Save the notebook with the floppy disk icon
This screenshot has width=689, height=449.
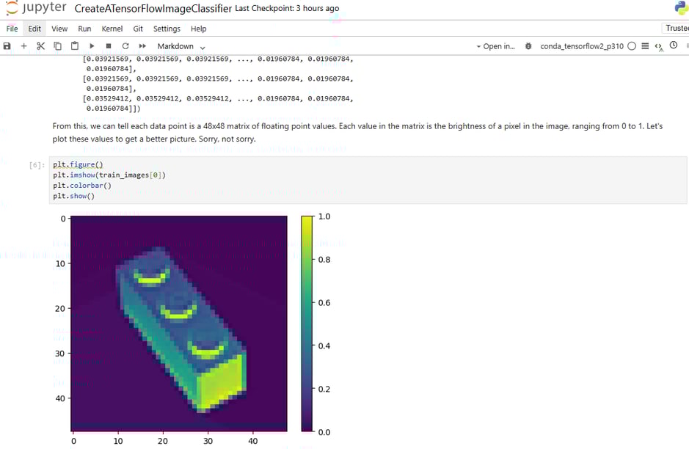coord(7,46)
